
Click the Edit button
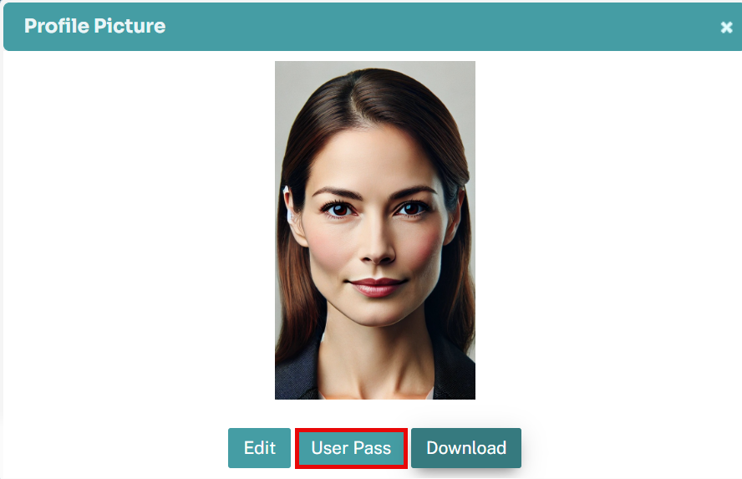(x=259, y=448)
